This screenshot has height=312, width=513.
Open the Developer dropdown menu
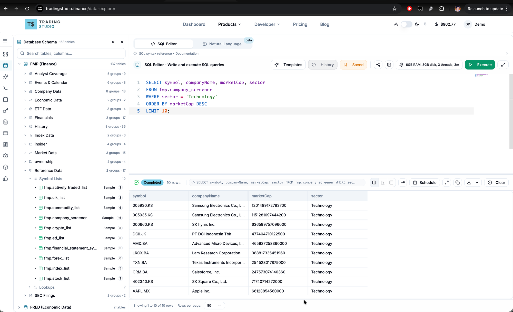[267, 24]
